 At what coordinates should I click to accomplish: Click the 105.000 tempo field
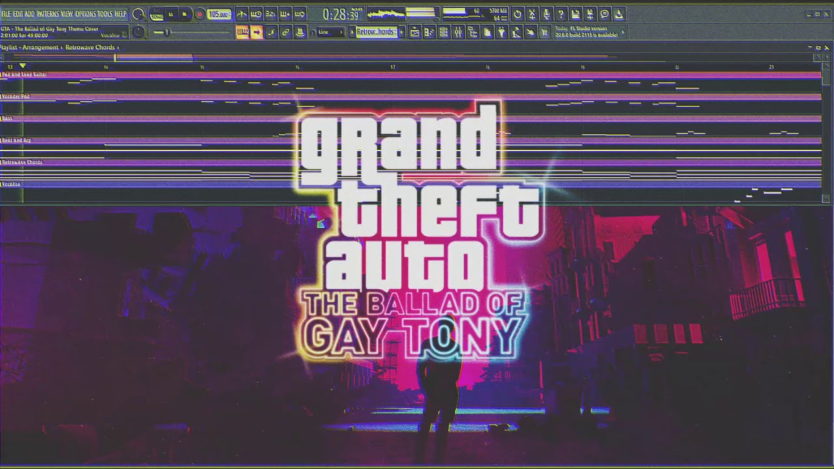coord(220,14)
